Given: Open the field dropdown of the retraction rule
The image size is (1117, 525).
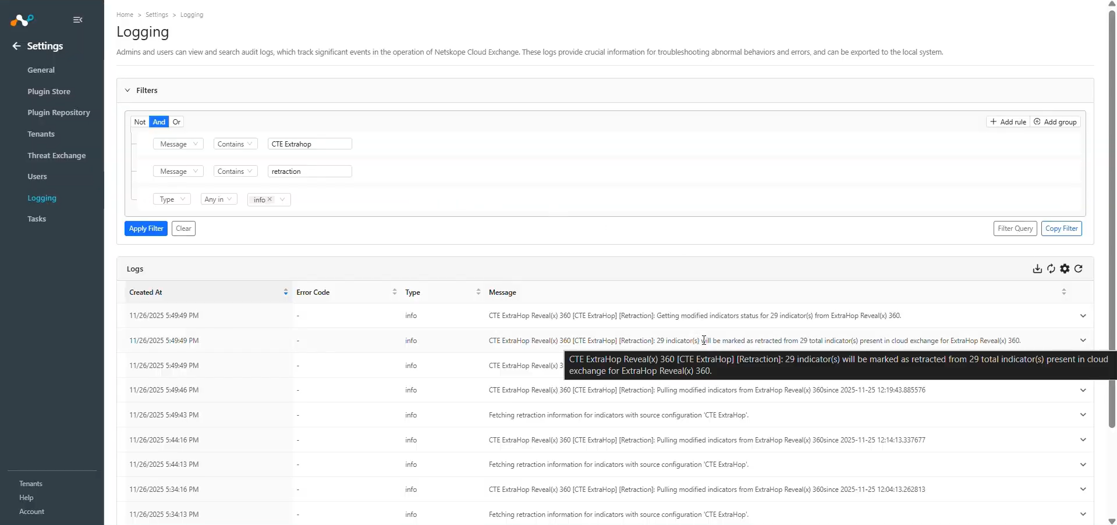Looking at the screenshot, I should click(x=178, y=172).
